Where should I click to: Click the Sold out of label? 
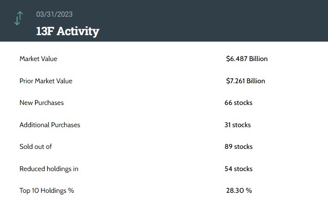pos(36,147)
